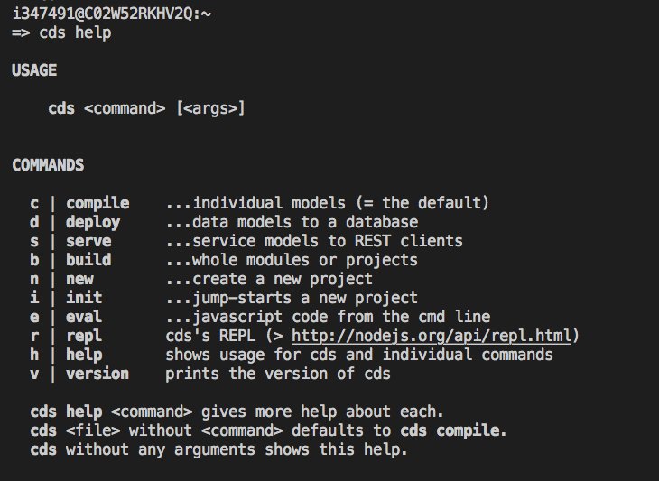Click the 'version' command name
The image size is (659, 481).
click(97, 374)
